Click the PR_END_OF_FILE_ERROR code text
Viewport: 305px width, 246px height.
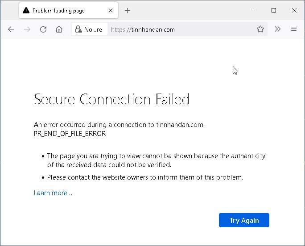tap(70, 134)
